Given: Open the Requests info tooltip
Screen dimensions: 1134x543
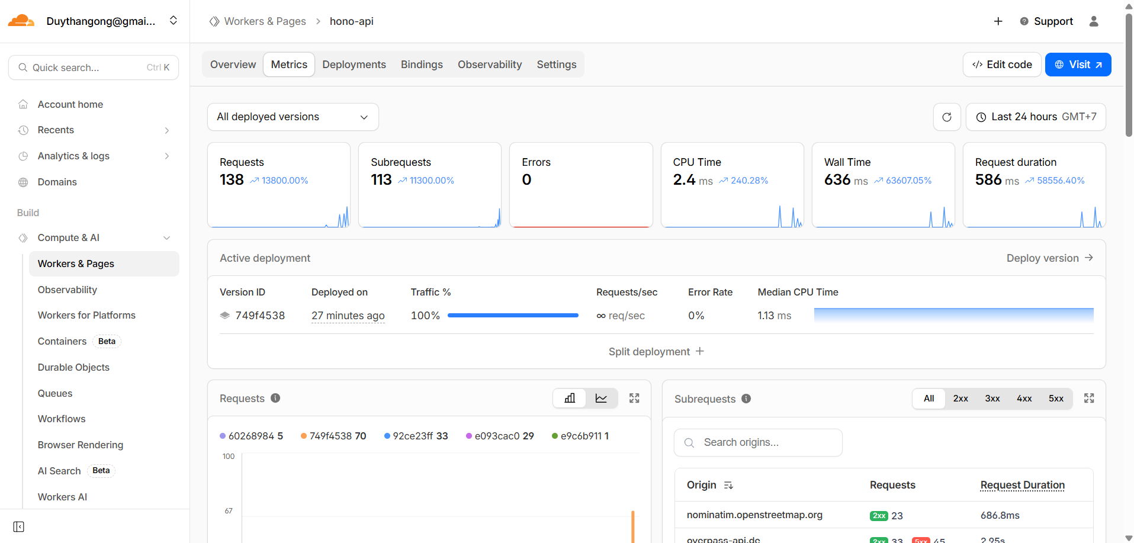Looking at the screenshot, I should 275,398.
